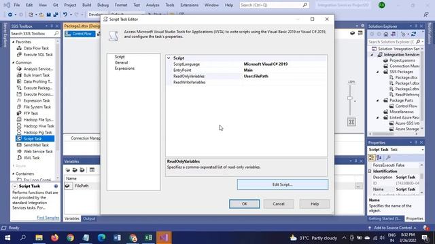Select Execute SQL Task in toolbox
This screenshot has height=244, width=435.
[x=38, y=54]
